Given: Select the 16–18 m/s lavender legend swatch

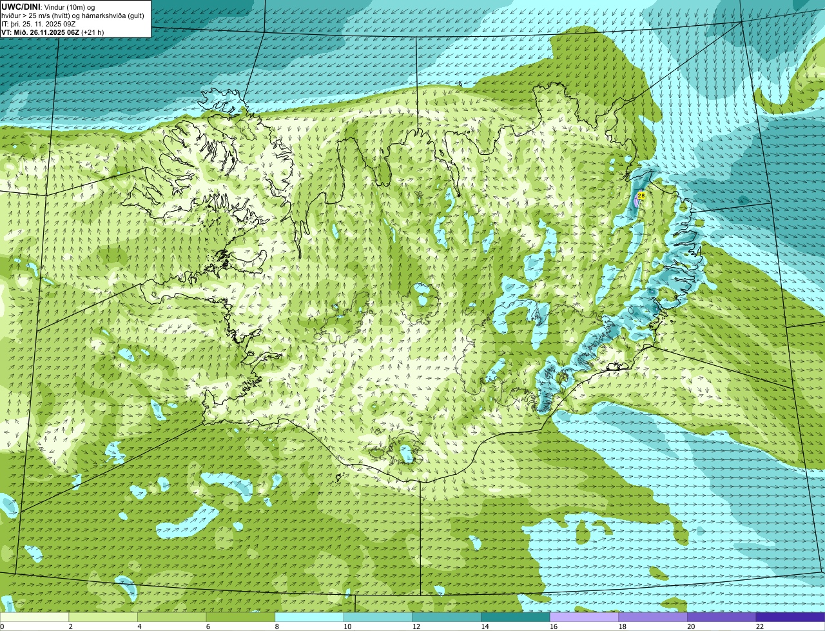Looking at the screenshot, I should click(584, 617).
